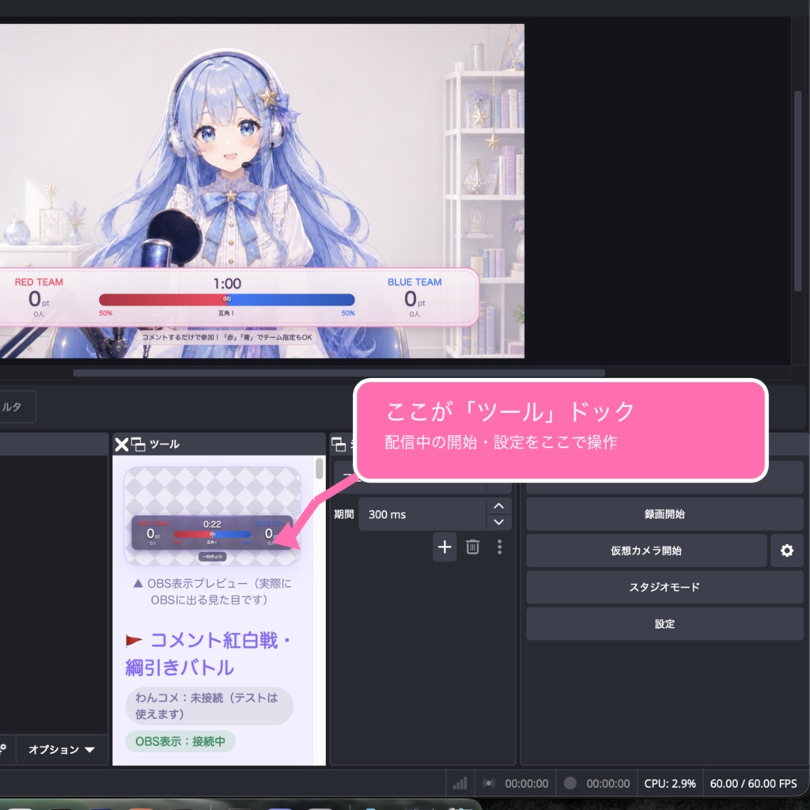Click the tool dock vertical scrollbar
Viewport: 810px width, 810px height.
[x=320, y=468]
